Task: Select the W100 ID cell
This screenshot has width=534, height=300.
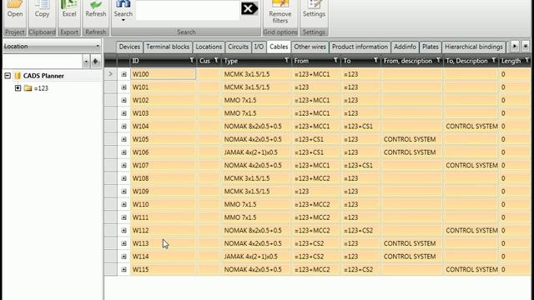Action: coord(164,74)
